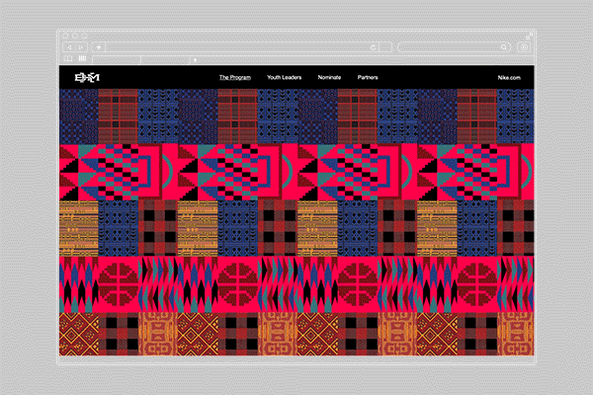
Task: Add a new tab with small plus
Action: [x=195, y=59]
